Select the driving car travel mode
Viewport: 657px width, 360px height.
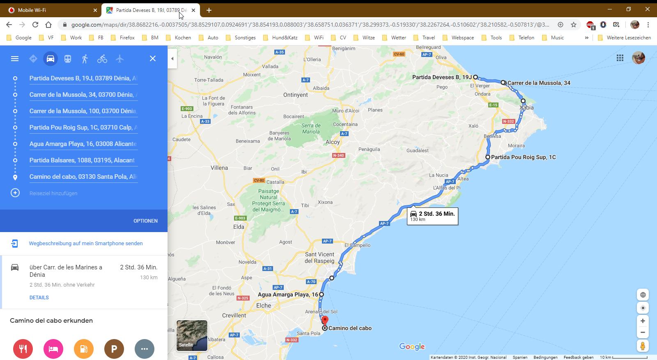coord(51,59)
